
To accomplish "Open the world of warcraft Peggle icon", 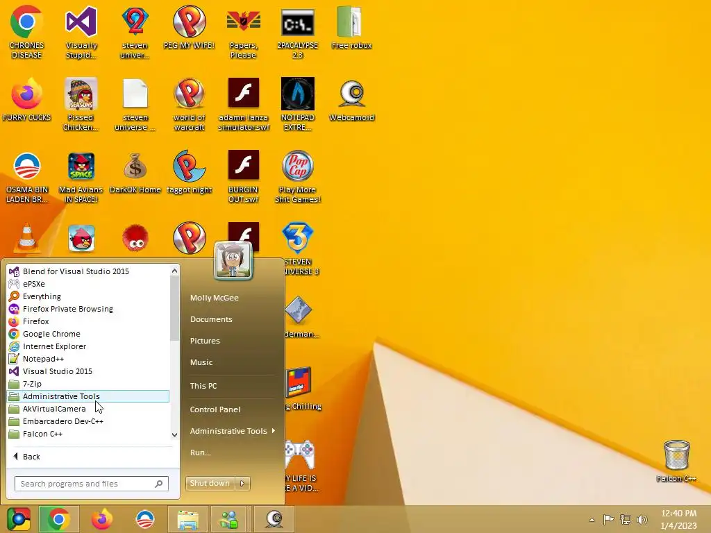I will [x=189, y=104].
